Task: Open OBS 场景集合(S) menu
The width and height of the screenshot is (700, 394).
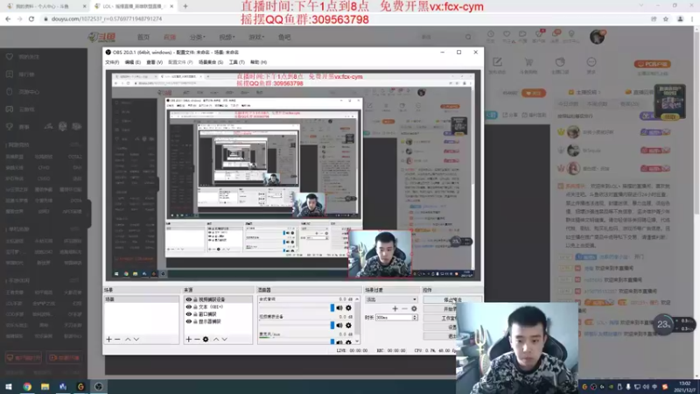Action: [211, 62]
